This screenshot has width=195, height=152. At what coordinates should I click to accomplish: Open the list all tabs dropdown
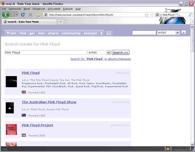(x=192, y=22)
